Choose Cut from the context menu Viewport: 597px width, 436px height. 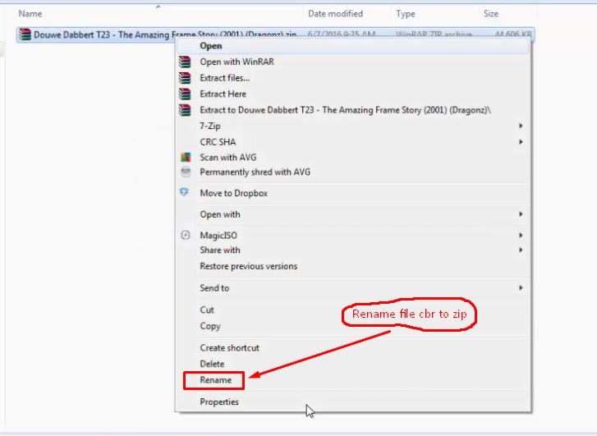tap(353, 310)
